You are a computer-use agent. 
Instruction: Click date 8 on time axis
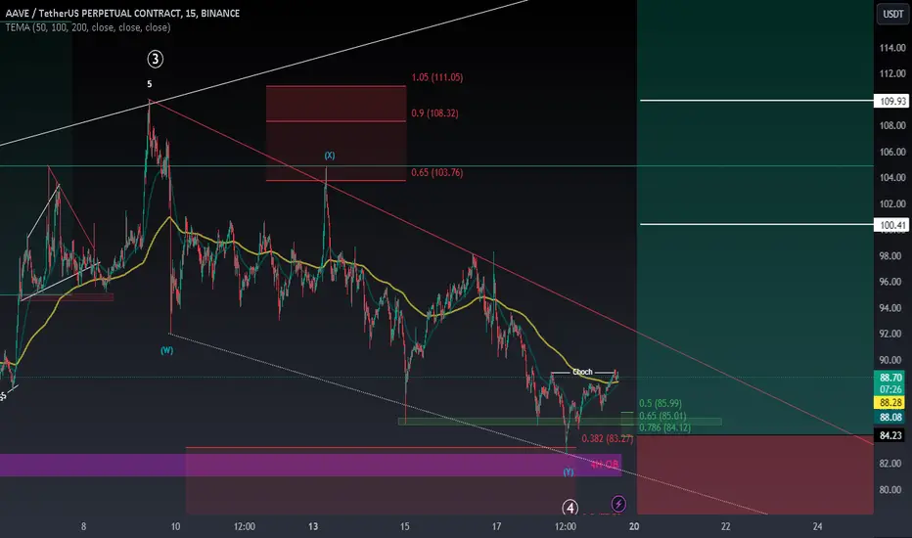tap(84, 526)
